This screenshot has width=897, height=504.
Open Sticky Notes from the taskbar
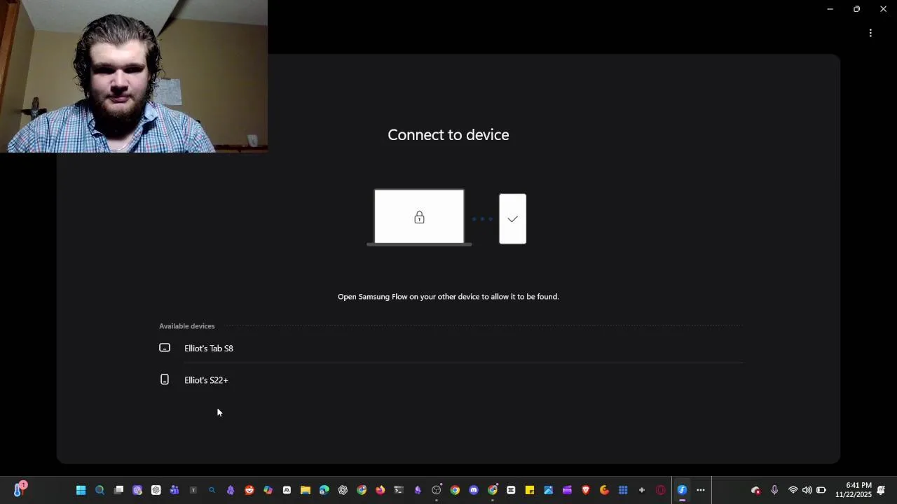(x=530, y=490)
